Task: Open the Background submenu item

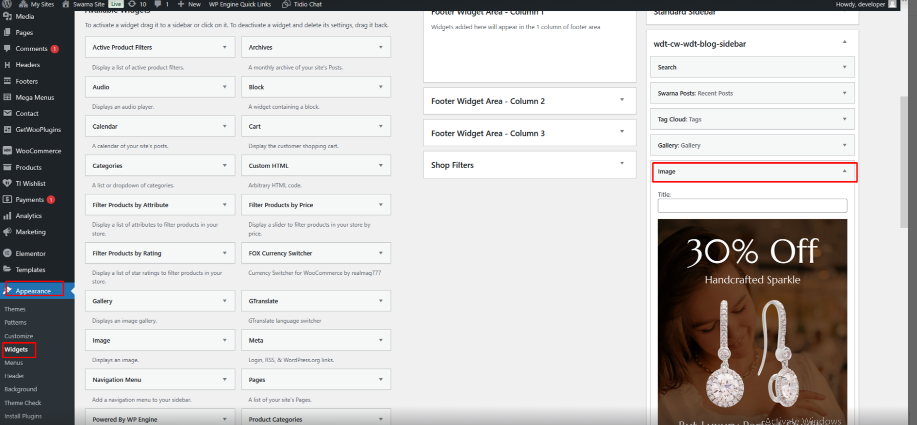Action: [20, 389]
